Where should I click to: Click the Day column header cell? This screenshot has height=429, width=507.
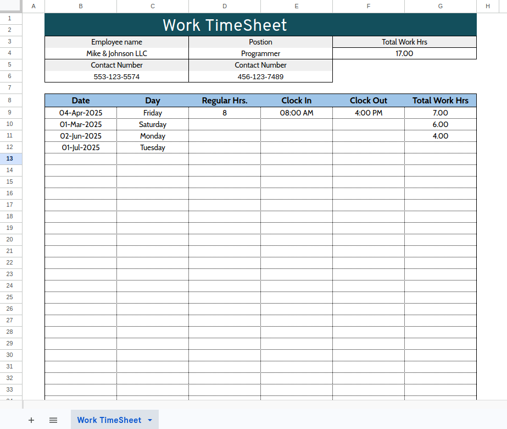click(x=153, y=100)
